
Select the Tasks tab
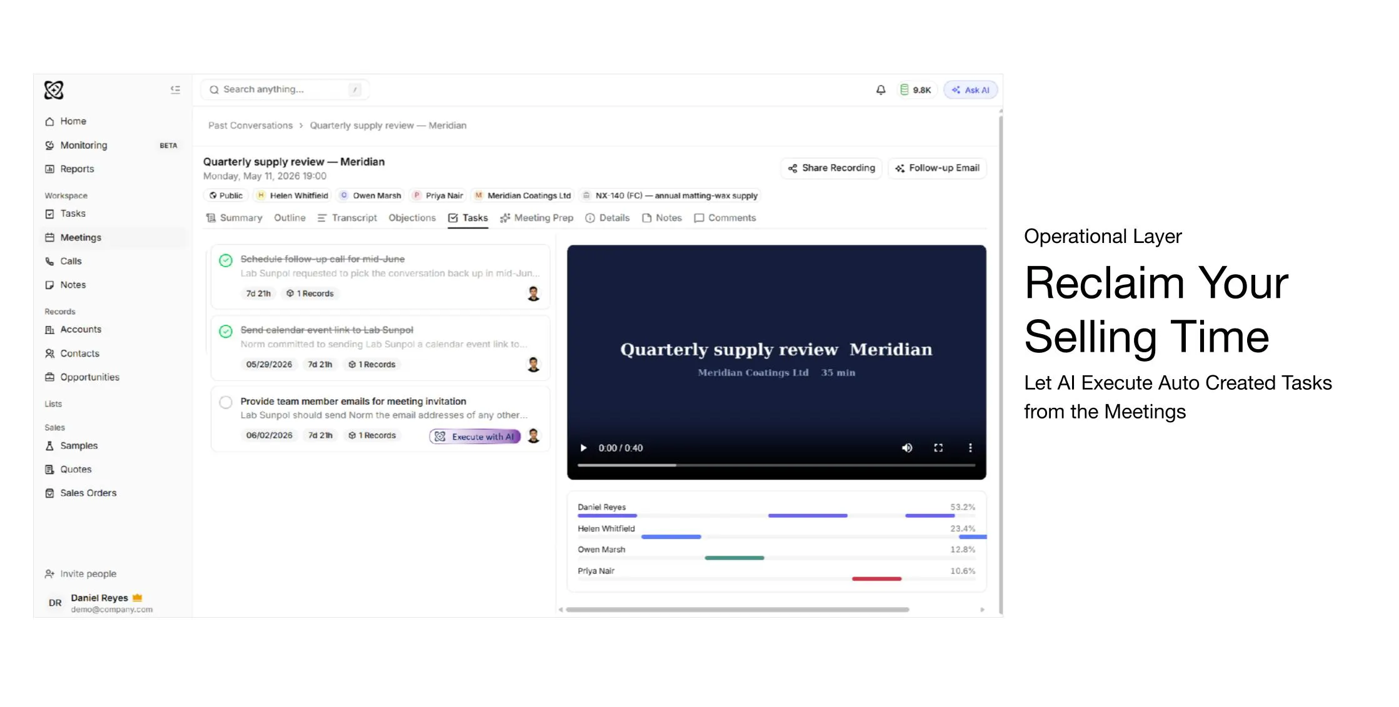click(x=468, y=218)
